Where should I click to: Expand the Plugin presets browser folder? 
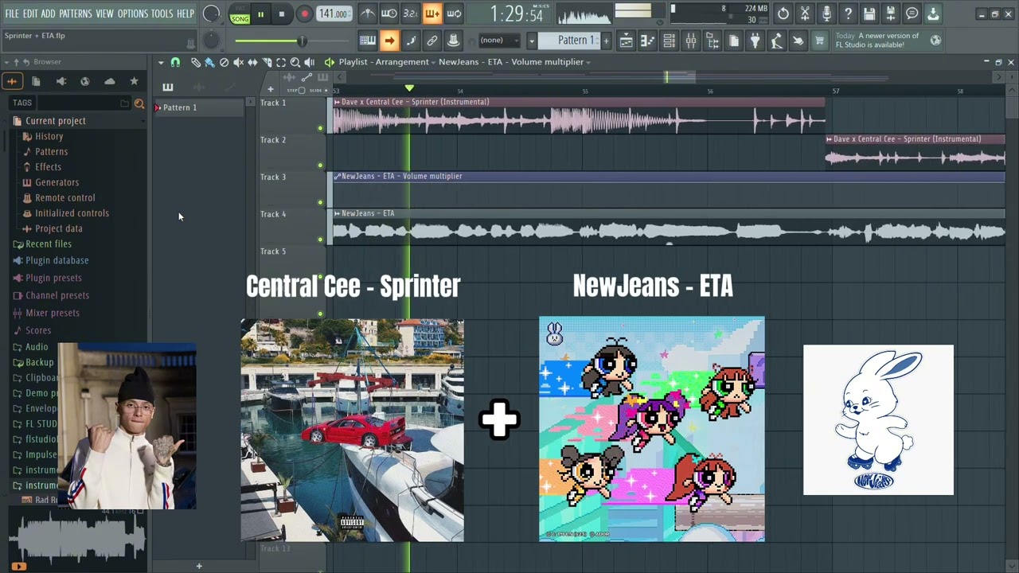click(53, 278)
